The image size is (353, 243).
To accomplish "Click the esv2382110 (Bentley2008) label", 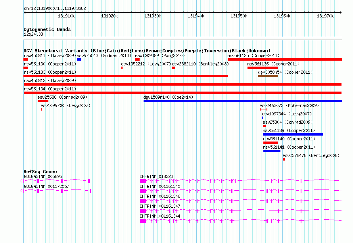I will pyautogui.click(x=200, y=64).
